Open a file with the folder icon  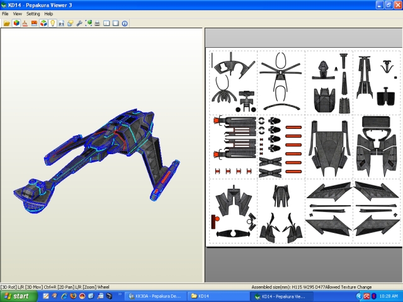pos(7,23)
